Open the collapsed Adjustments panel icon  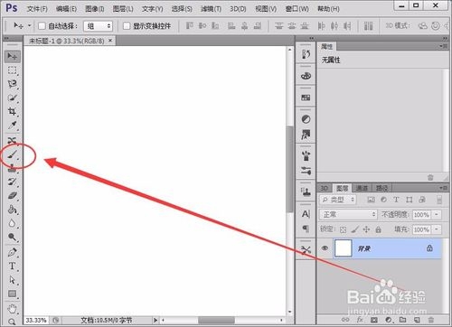[x=306, y=119]
